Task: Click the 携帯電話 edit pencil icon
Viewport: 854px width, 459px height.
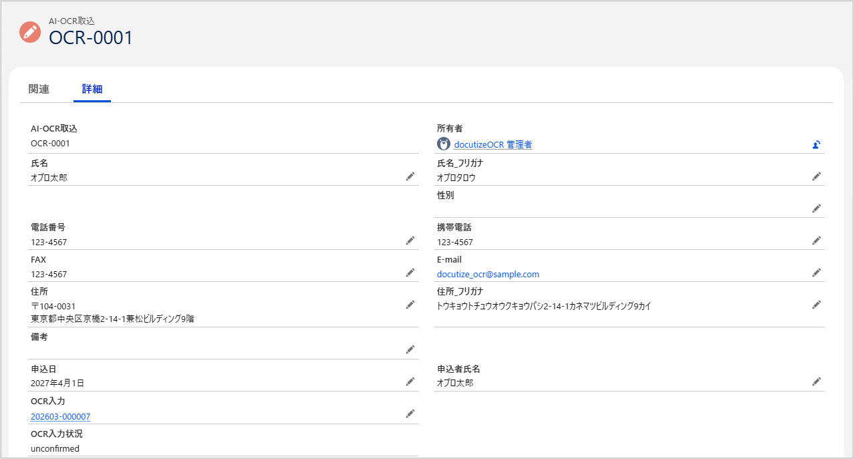Action: tap(816, 241)
